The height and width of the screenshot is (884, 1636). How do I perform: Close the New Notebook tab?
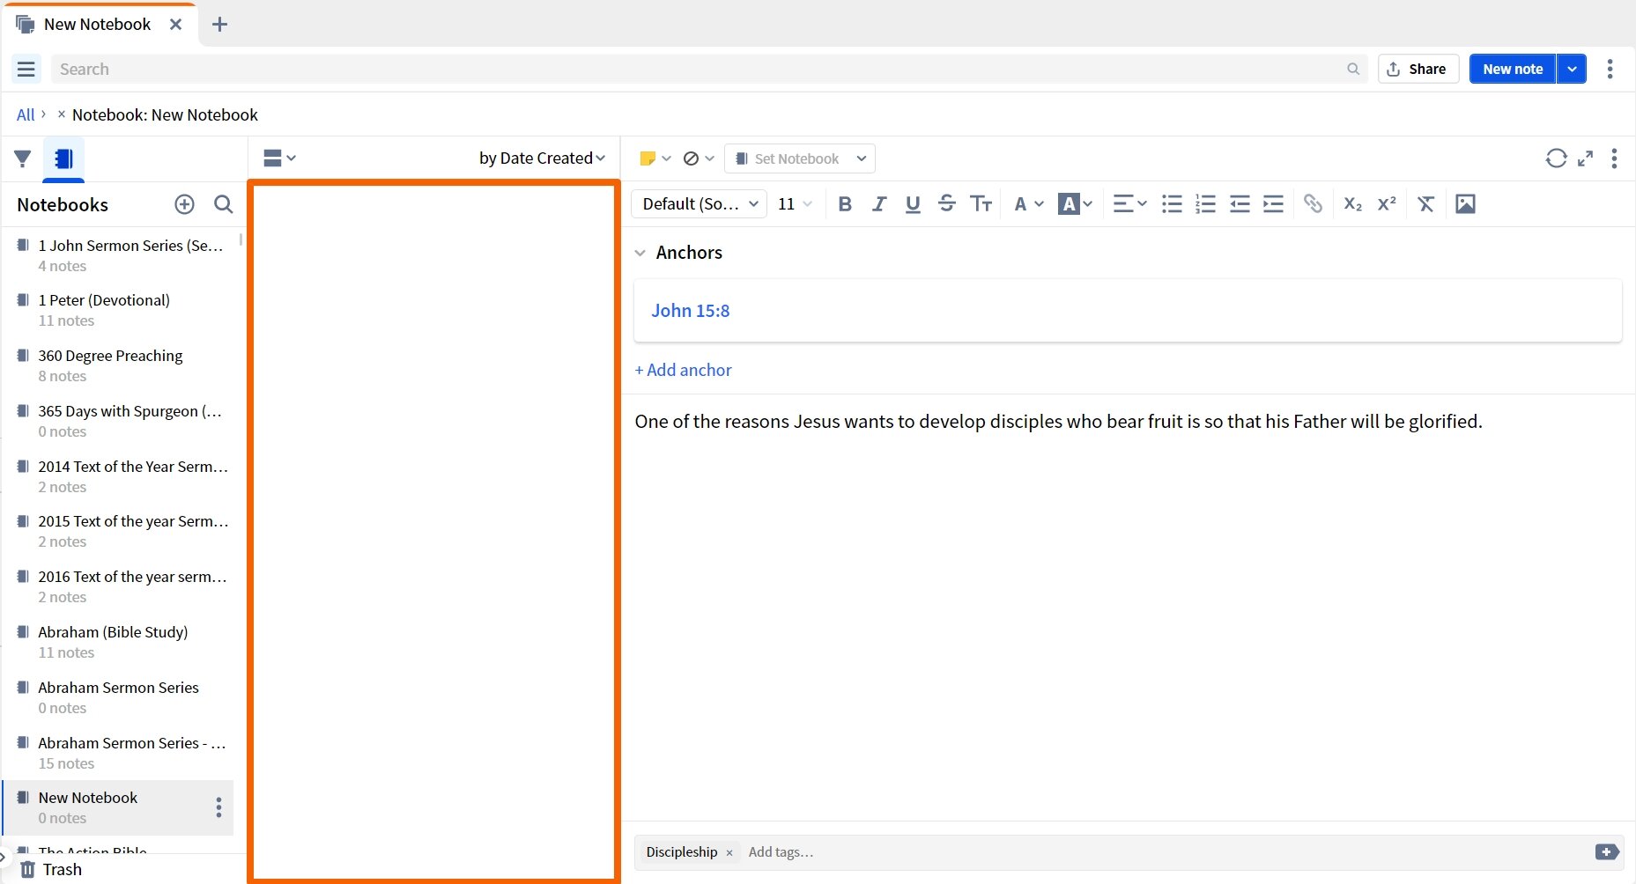(175, 25)
